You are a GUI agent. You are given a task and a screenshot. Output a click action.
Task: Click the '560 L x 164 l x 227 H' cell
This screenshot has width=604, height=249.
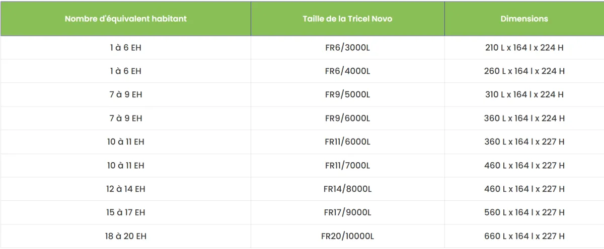pyautogui.click(x=524, y=213)
